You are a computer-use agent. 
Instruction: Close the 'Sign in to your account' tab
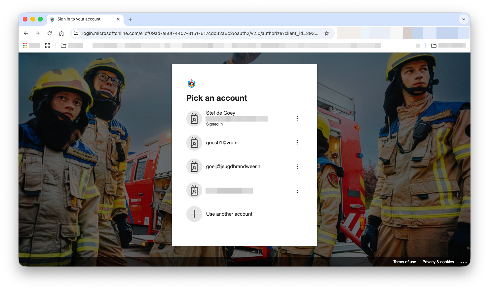[x=118, y=19]
